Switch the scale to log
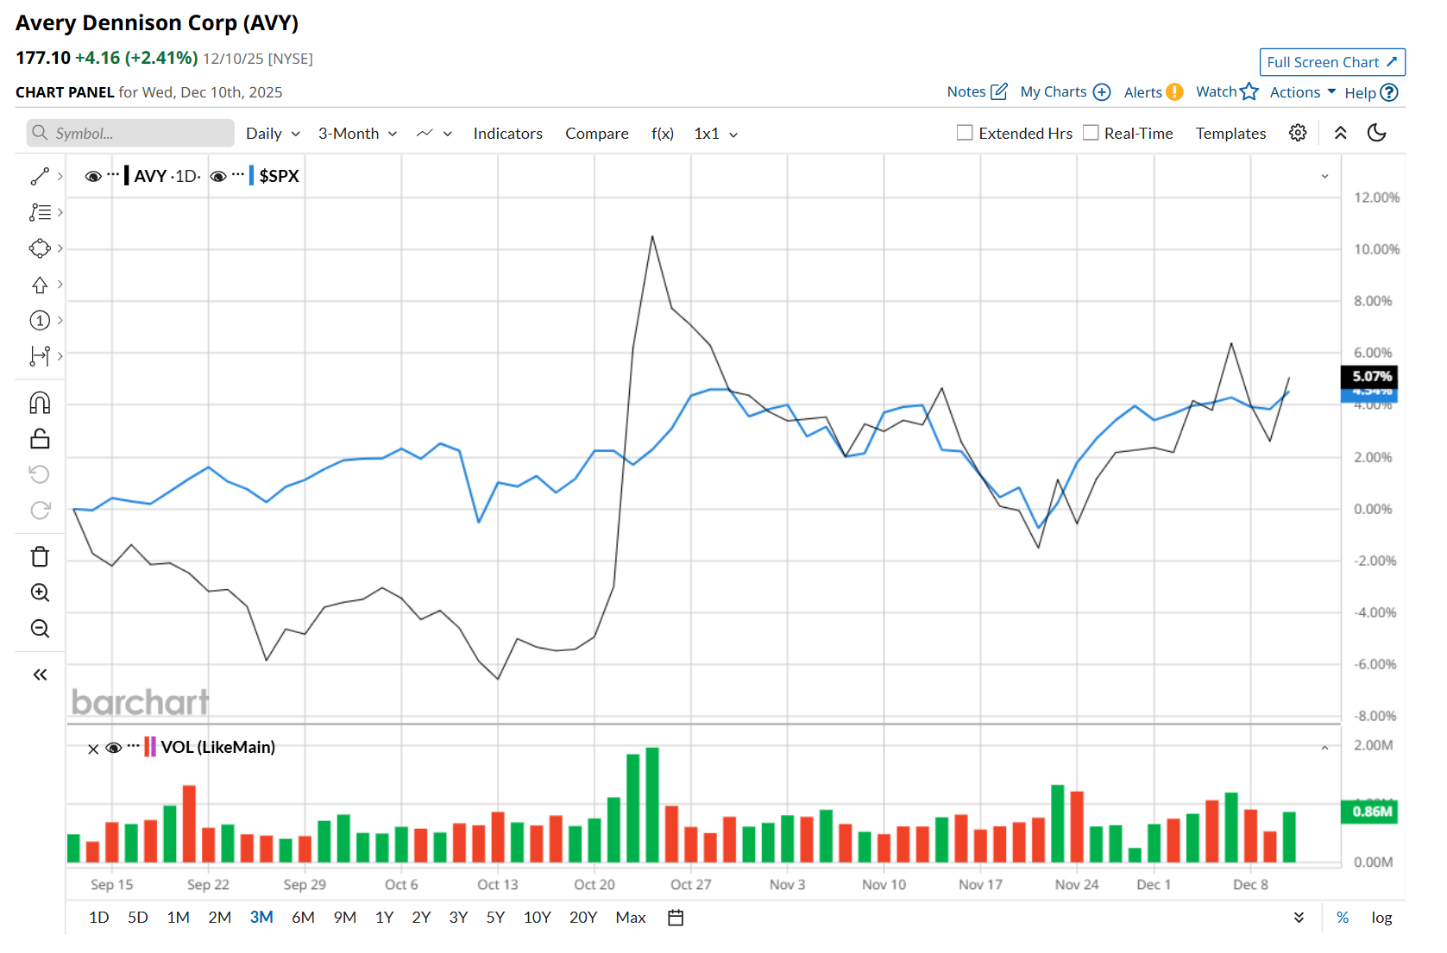The height and width of the screenshot is (953, 1447). [1381, 918]
